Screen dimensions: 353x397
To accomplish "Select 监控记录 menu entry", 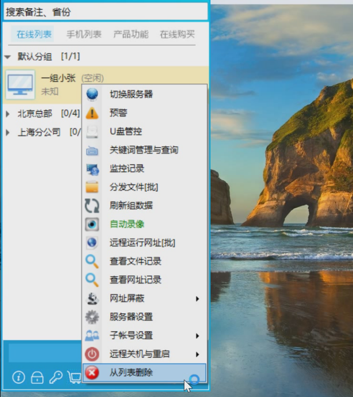I will 127,169.
